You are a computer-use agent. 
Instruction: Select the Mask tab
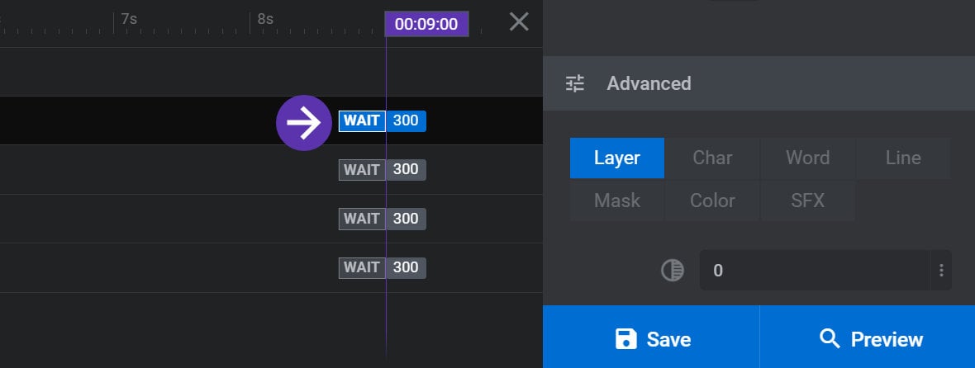[x=617, y=201]
